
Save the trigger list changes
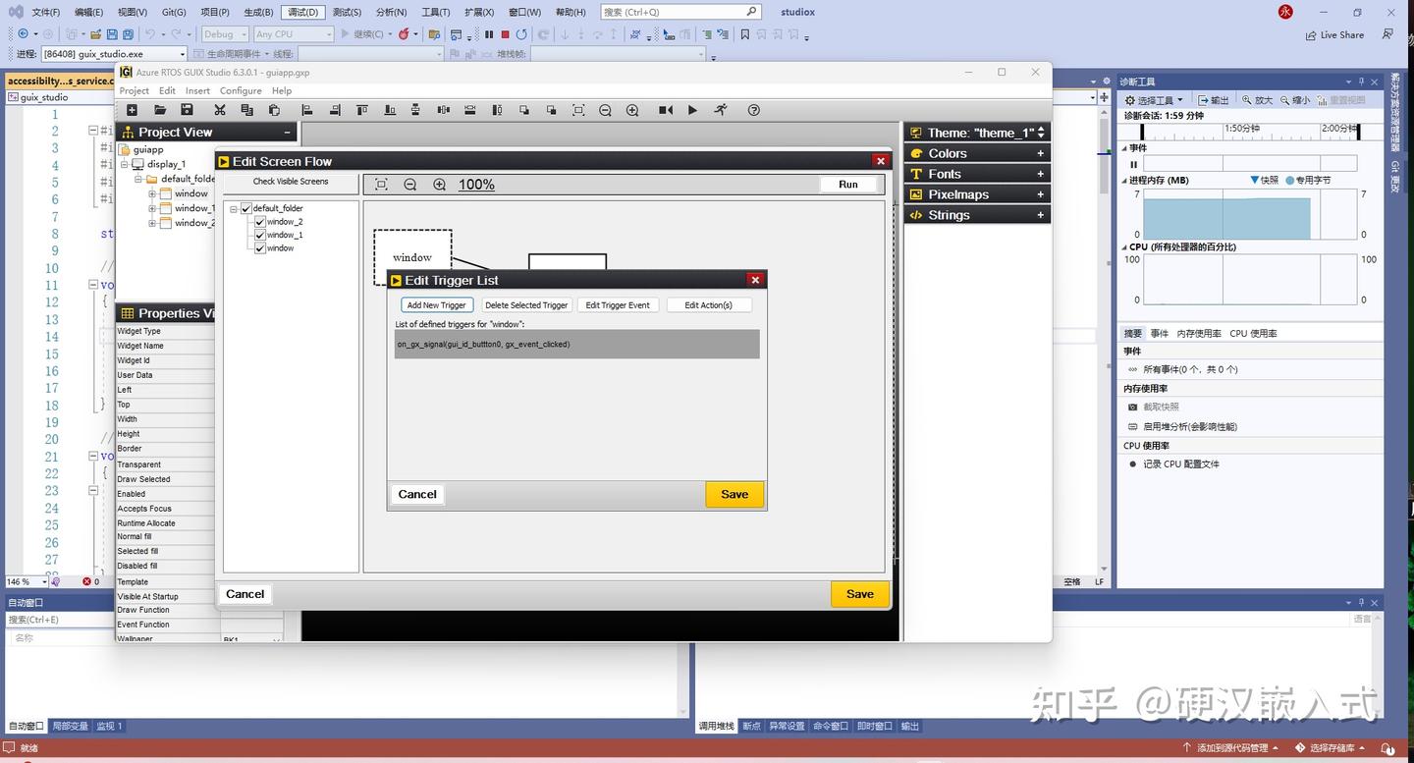(x=734, y=494)
